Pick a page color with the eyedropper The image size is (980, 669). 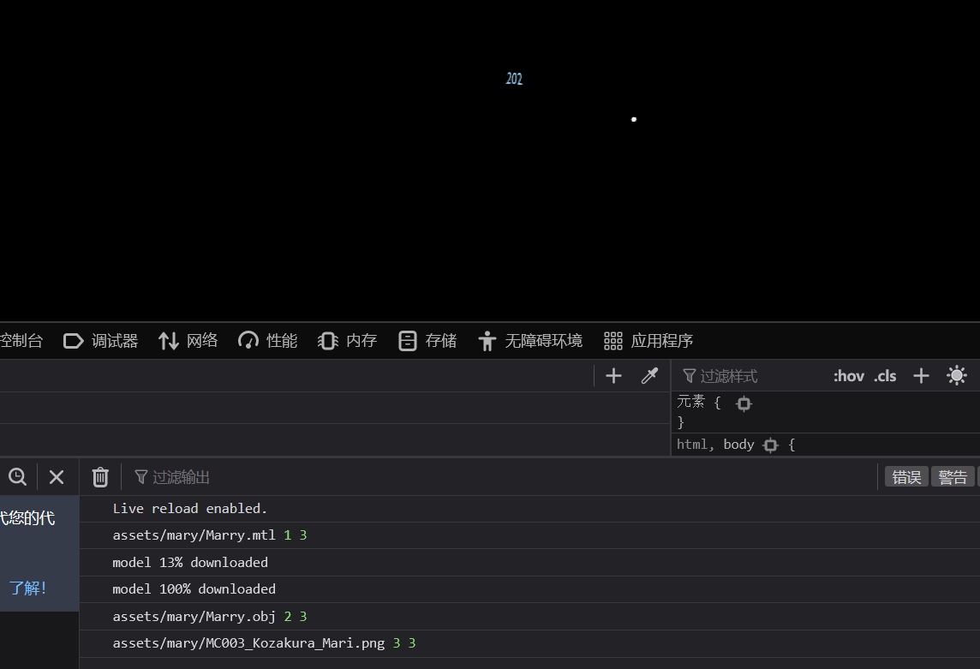650,376
